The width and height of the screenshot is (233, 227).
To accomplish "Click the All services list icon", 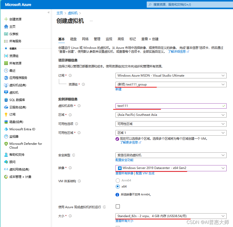I will [6, 41].
